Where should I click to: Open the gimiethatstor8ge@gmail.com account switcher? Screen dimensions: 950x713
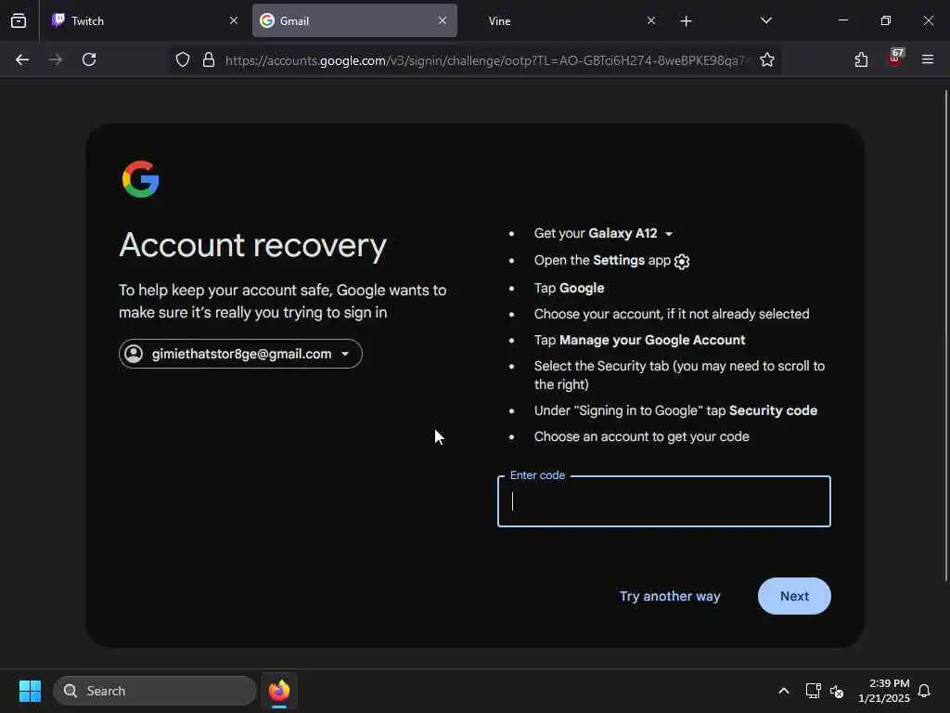pyautogui.click(x=240, y=354)
